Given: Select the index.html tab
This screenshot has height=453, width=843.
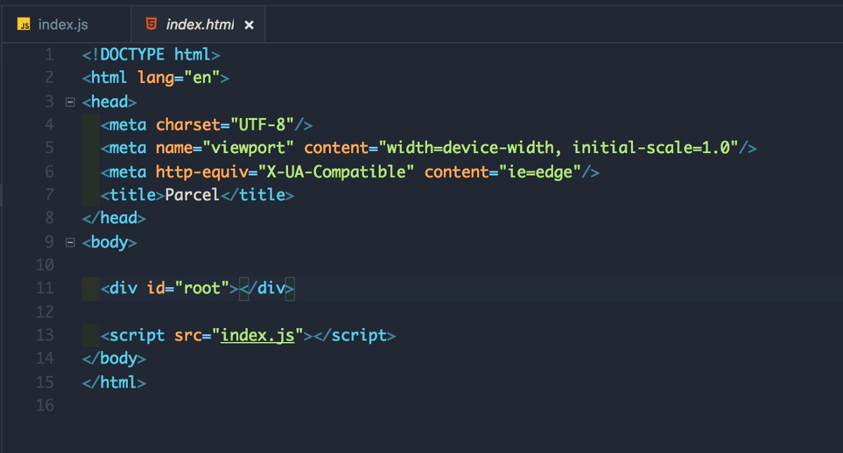Looking at the screenshot, I should click(199, 25).
